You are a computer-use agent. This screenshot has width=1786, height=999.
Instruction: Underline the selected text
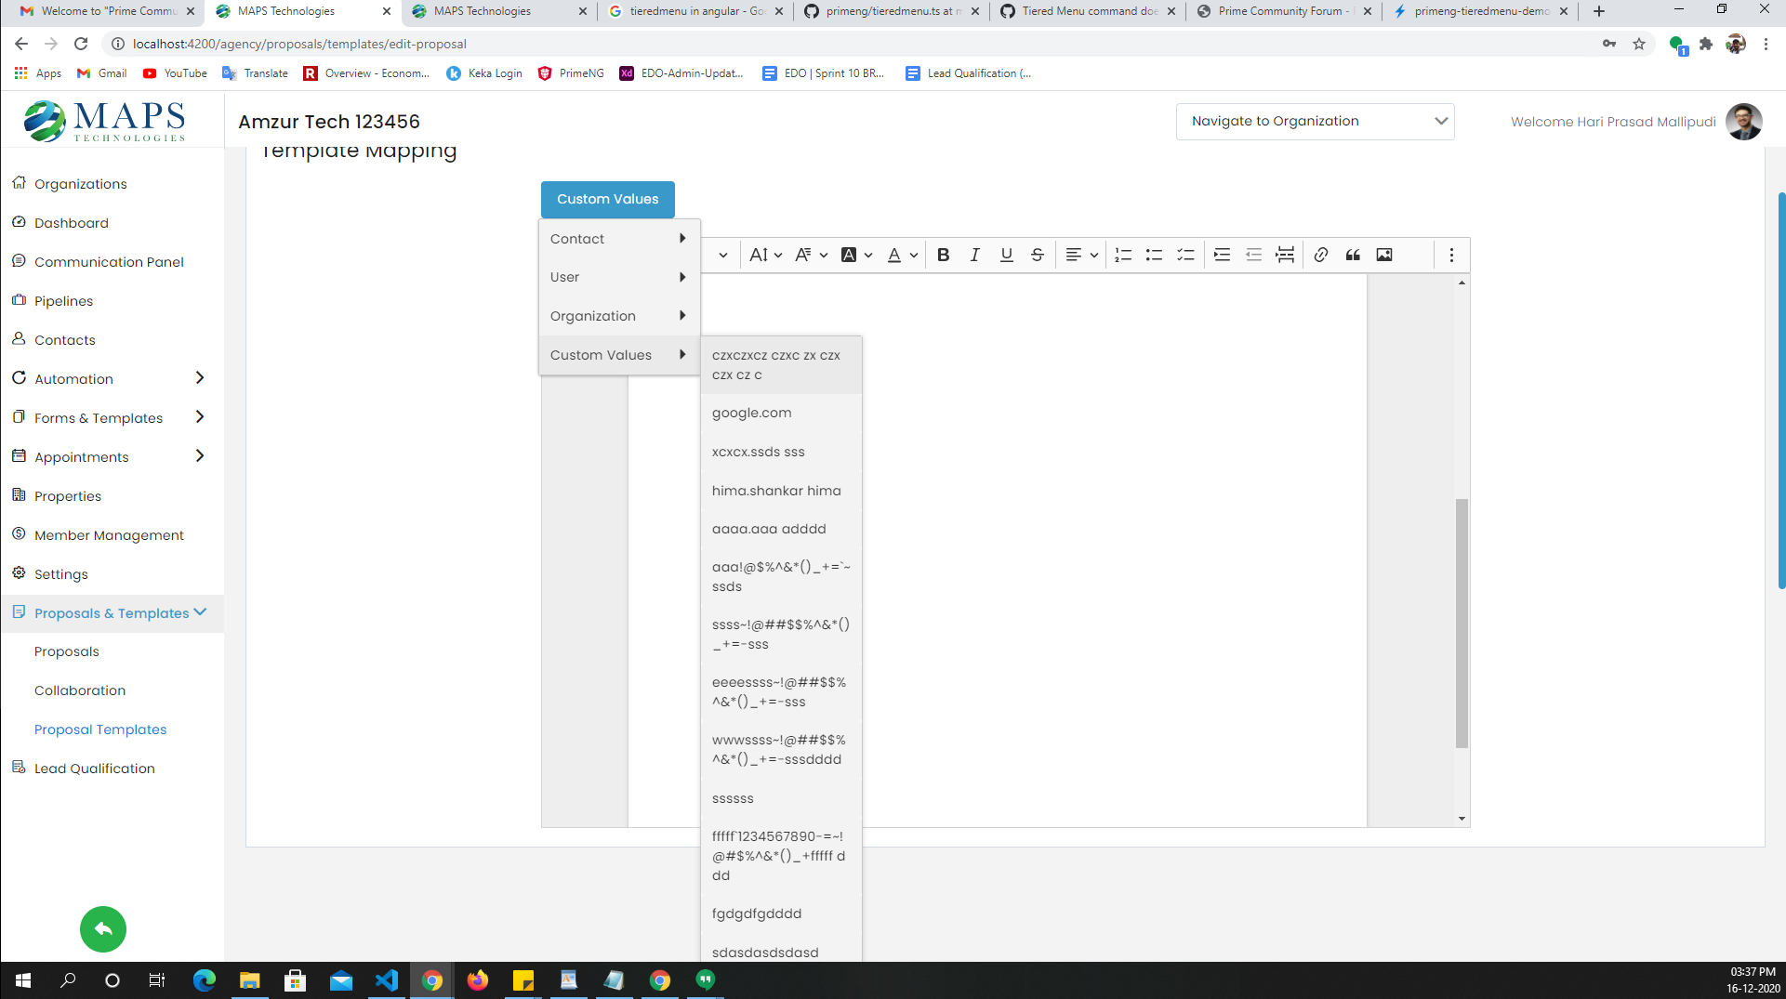pyautogui.click(x=1006, y=255)
